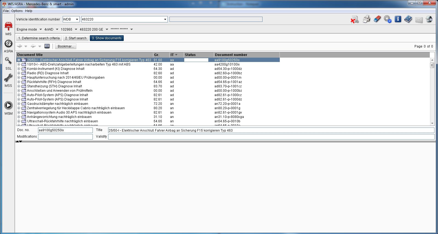Click the forward navigation arrow icon

coord(33,46)
